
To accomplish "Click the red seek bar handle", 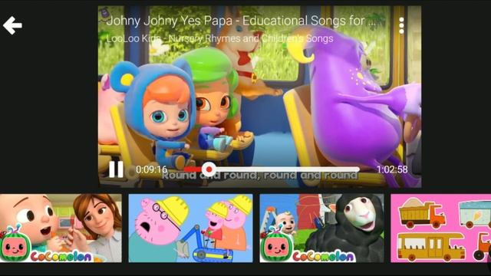I will tap(209, 169).
